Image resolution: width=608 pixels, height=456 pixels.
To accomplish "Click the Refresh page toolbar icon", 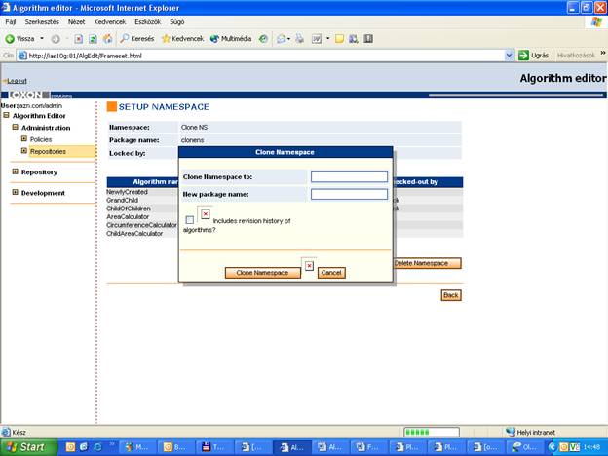I will pyautogui.click(x=93, y=39).
